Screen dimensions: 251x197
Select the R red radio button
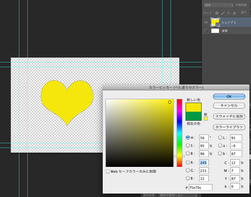point(188,163)
